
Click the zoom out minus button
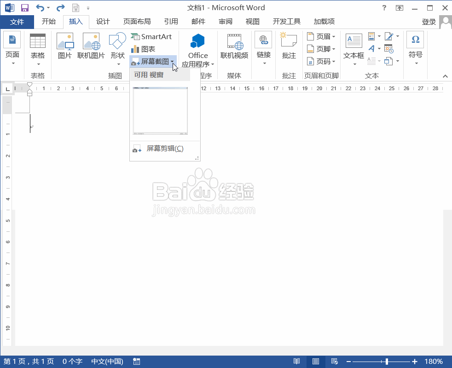coord(348,362)
